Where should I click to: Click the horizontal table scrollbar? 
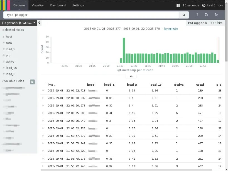coord(126,170)
